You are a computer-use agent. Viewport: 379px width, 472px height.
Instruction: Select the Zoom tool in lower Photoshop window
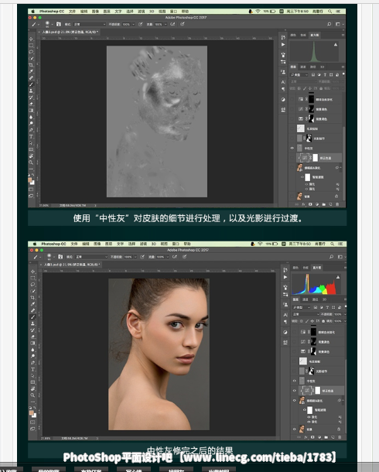tap(32, 395)
